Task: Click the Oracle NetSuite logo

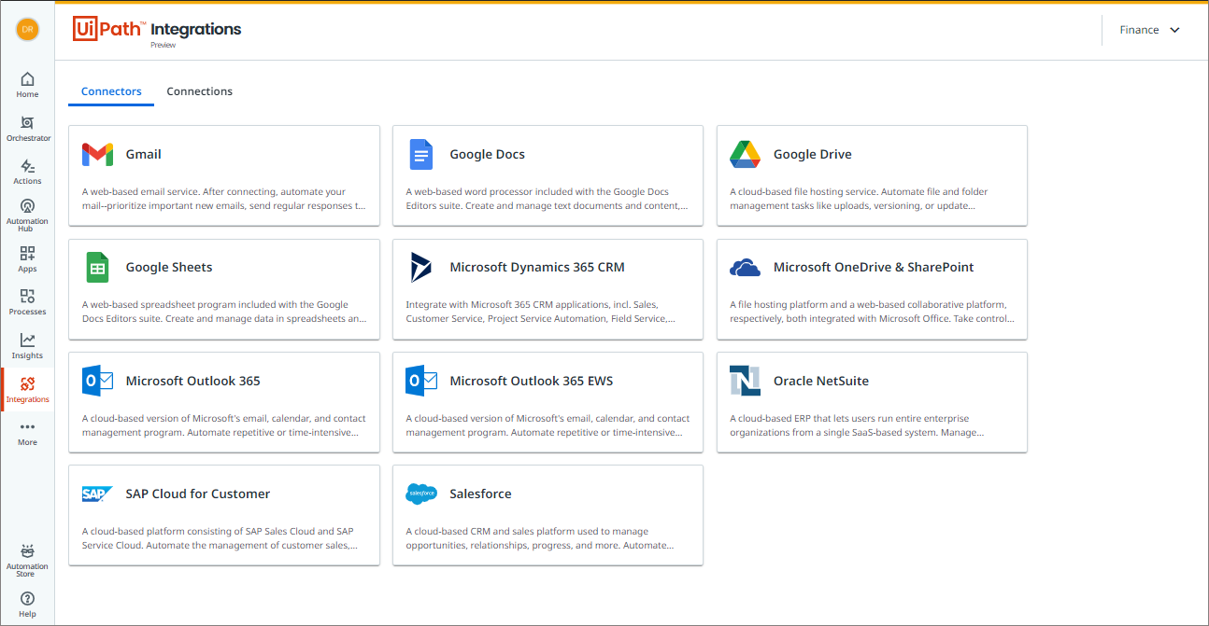Action: click(745, 381)
